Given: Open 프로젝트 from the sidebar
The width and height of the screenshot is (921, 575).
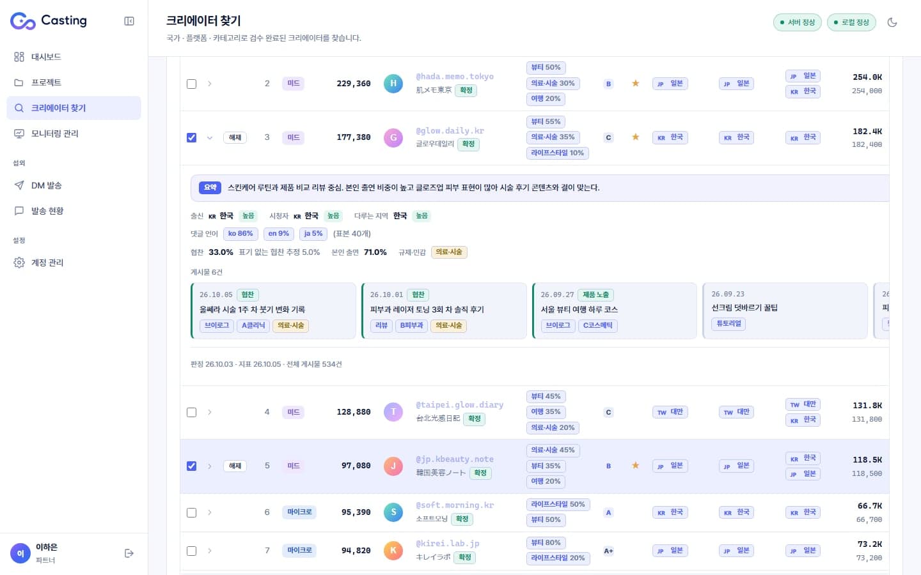Looking at the screenshot, I should (74, 82).
